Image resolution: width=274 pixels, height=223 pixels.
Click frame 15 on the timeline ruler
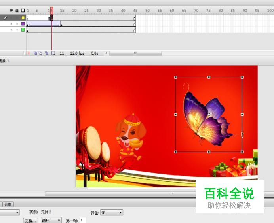coord(62,11)
